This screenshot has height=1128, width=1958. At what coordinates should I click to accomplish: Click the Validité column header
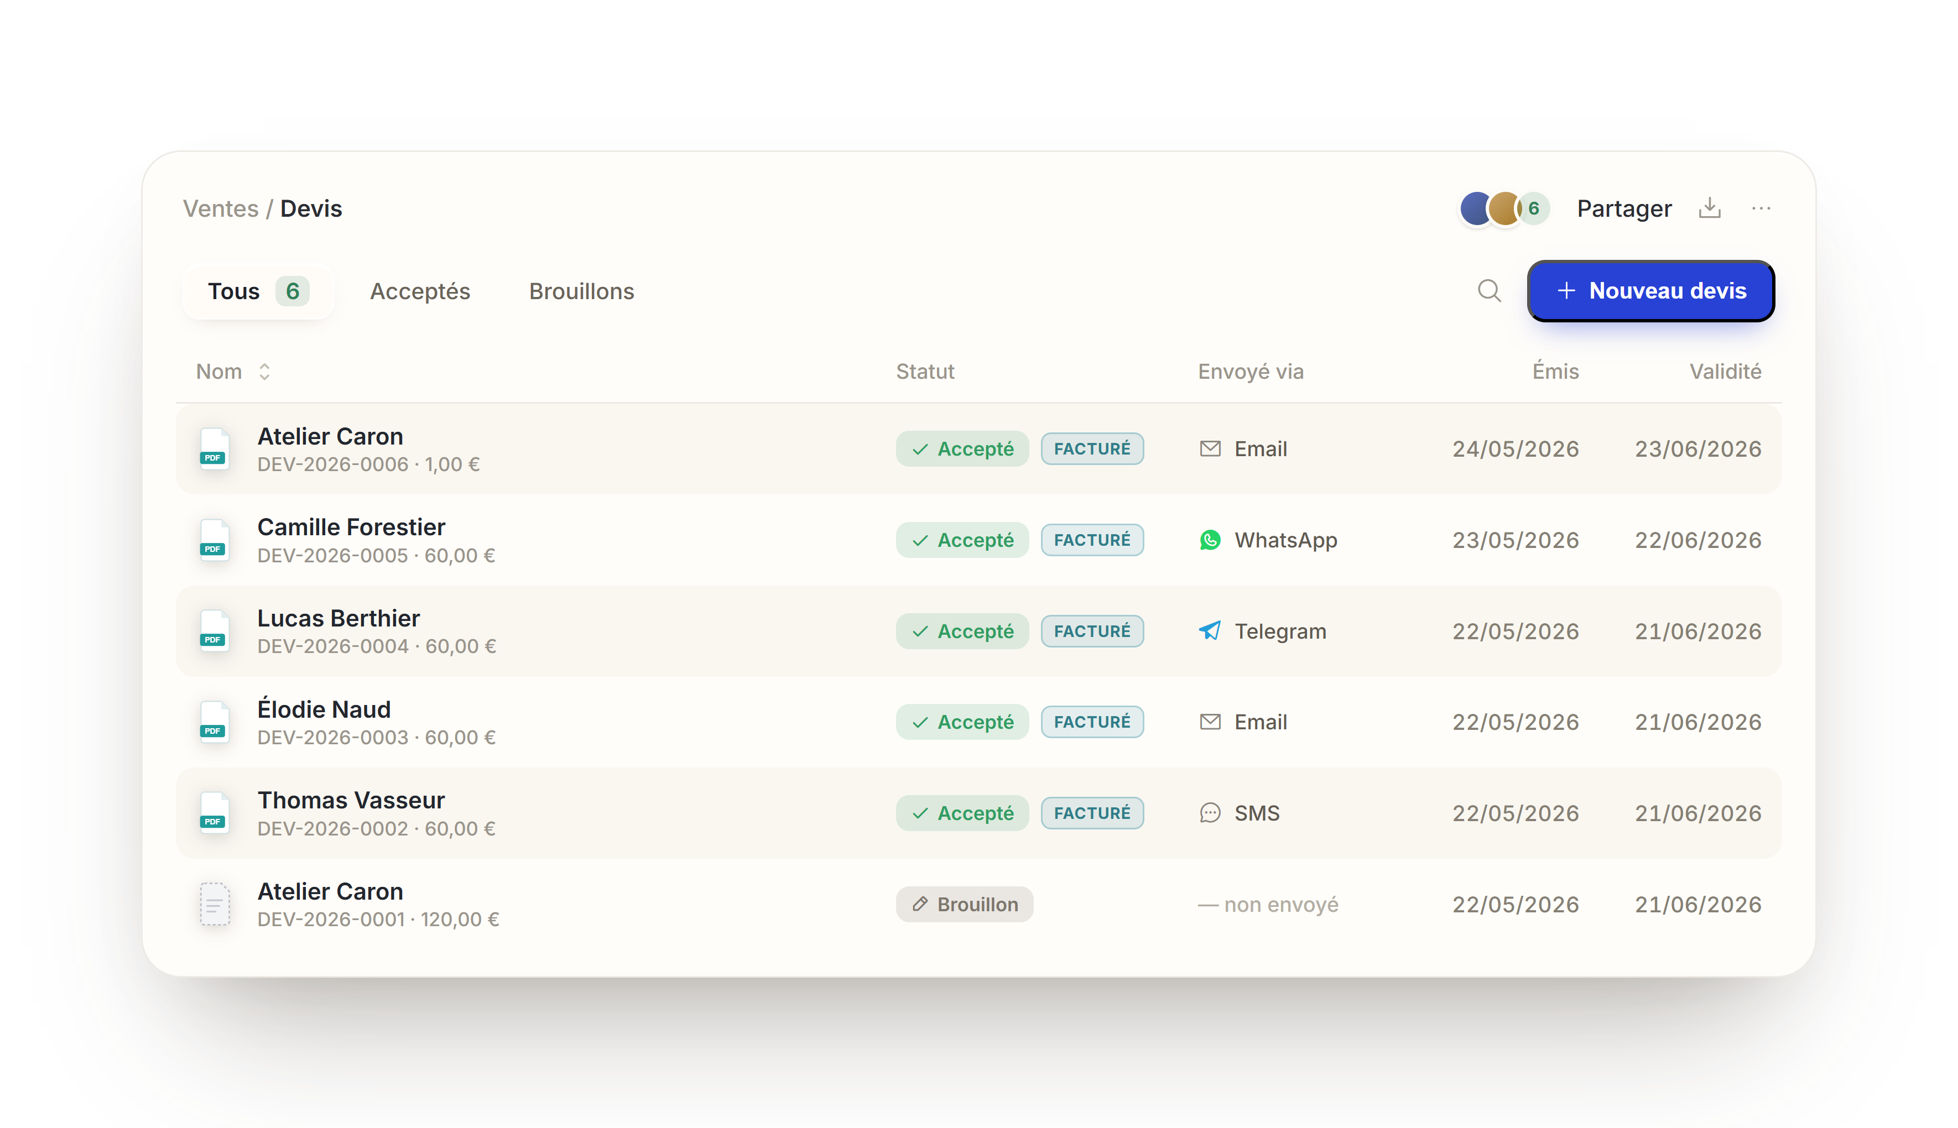pyautogui.click(x=1726, y=371)
